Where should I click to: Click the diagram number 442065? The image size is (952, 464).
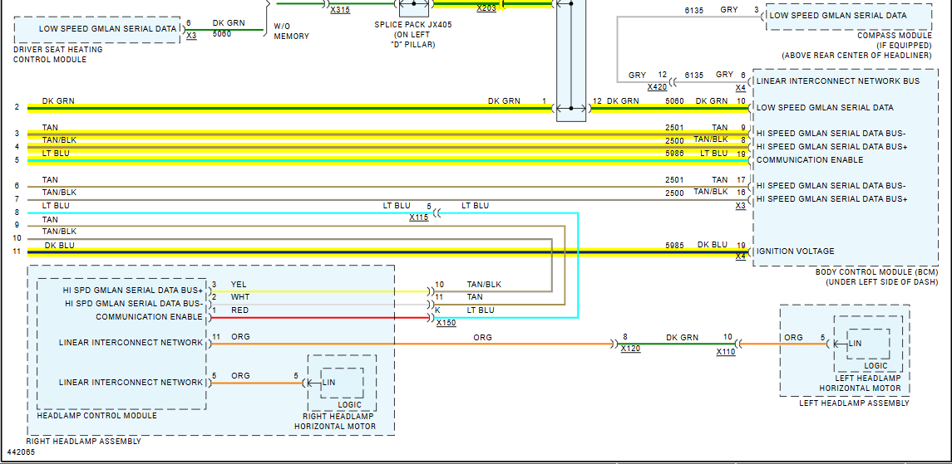coord(22,452)
